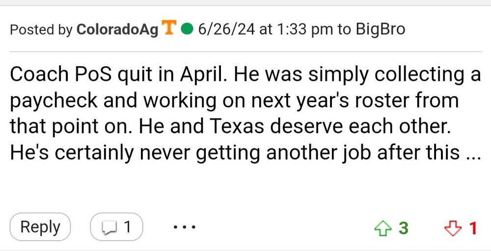
Task: Click the 6/26/24 post date
Action: coord(226,30)
